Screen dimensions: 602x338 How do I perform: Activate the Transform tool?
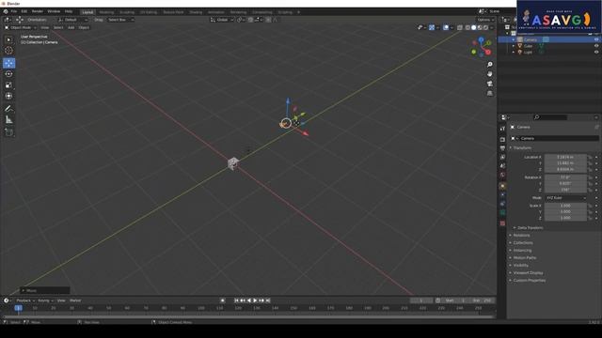[x=8, y=96]
